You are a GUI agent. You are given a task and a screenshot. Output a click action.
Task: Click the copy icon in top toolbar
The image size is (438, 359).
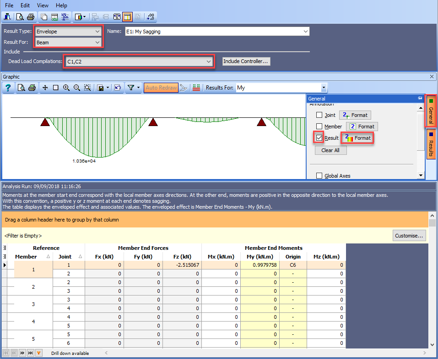click(44, 17)
